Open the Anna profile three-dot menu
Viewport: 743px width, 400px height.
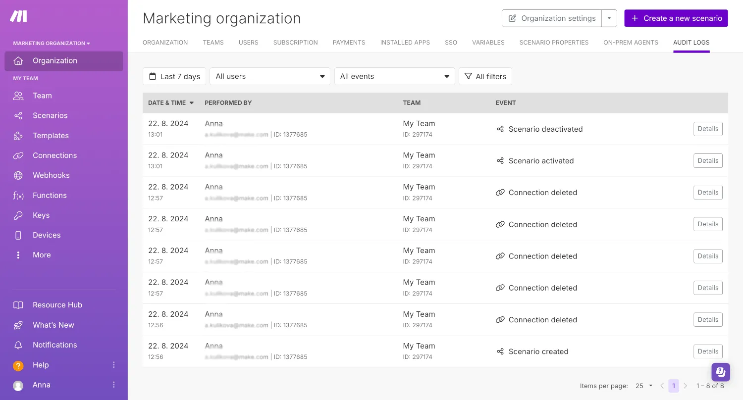pyautogui.click(x=113, y=385)
